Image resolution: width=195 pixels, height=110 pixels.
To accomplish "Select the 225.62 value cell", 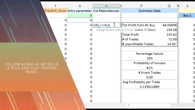I will [x=169, y=35].
